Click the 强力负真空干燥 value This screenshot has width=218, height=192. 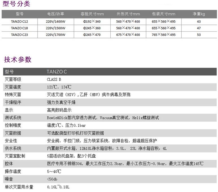pyautogui.click(x=61, y=102)
